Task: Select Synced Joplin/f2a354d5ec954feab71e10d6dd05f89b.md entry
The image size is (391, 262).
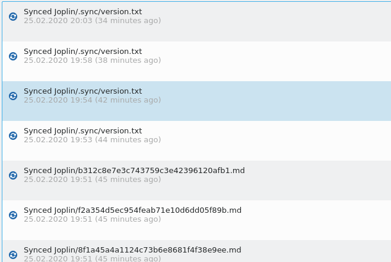Action: tap(197, 220)
